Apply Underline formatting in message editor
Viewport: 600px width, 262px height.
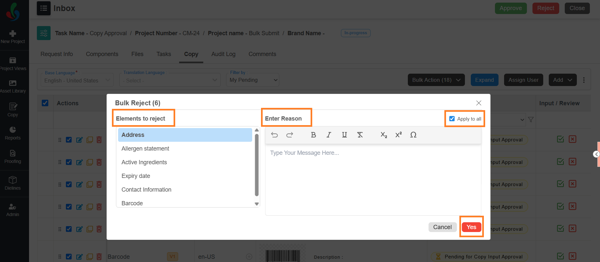[x=344, y=135]
